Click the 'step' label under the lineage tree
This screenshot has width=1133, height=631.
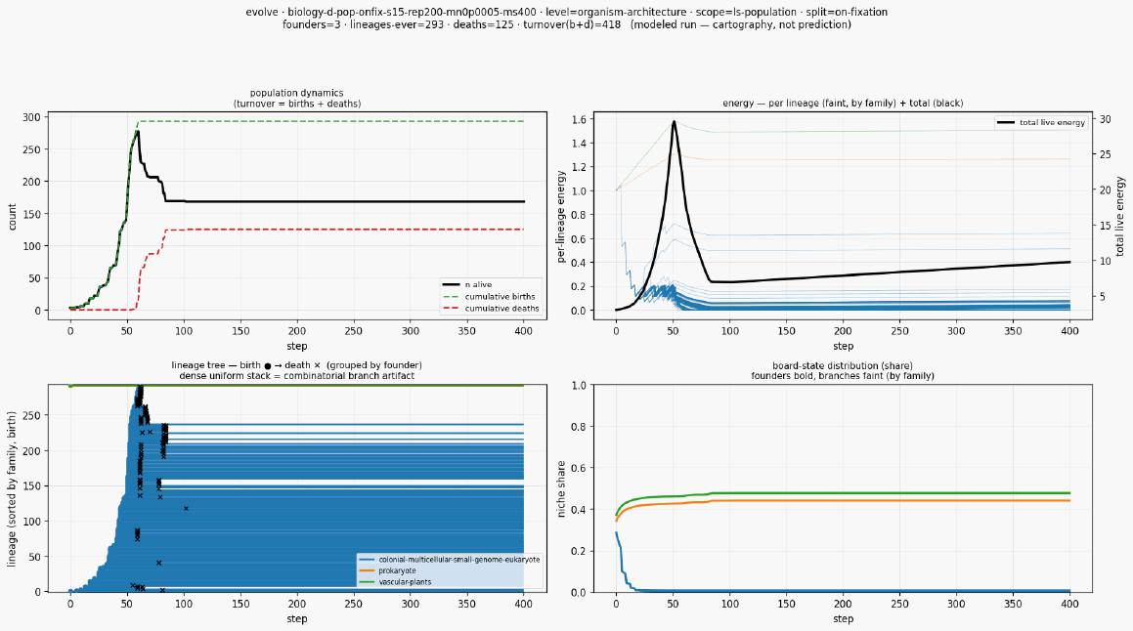[296, 618]
